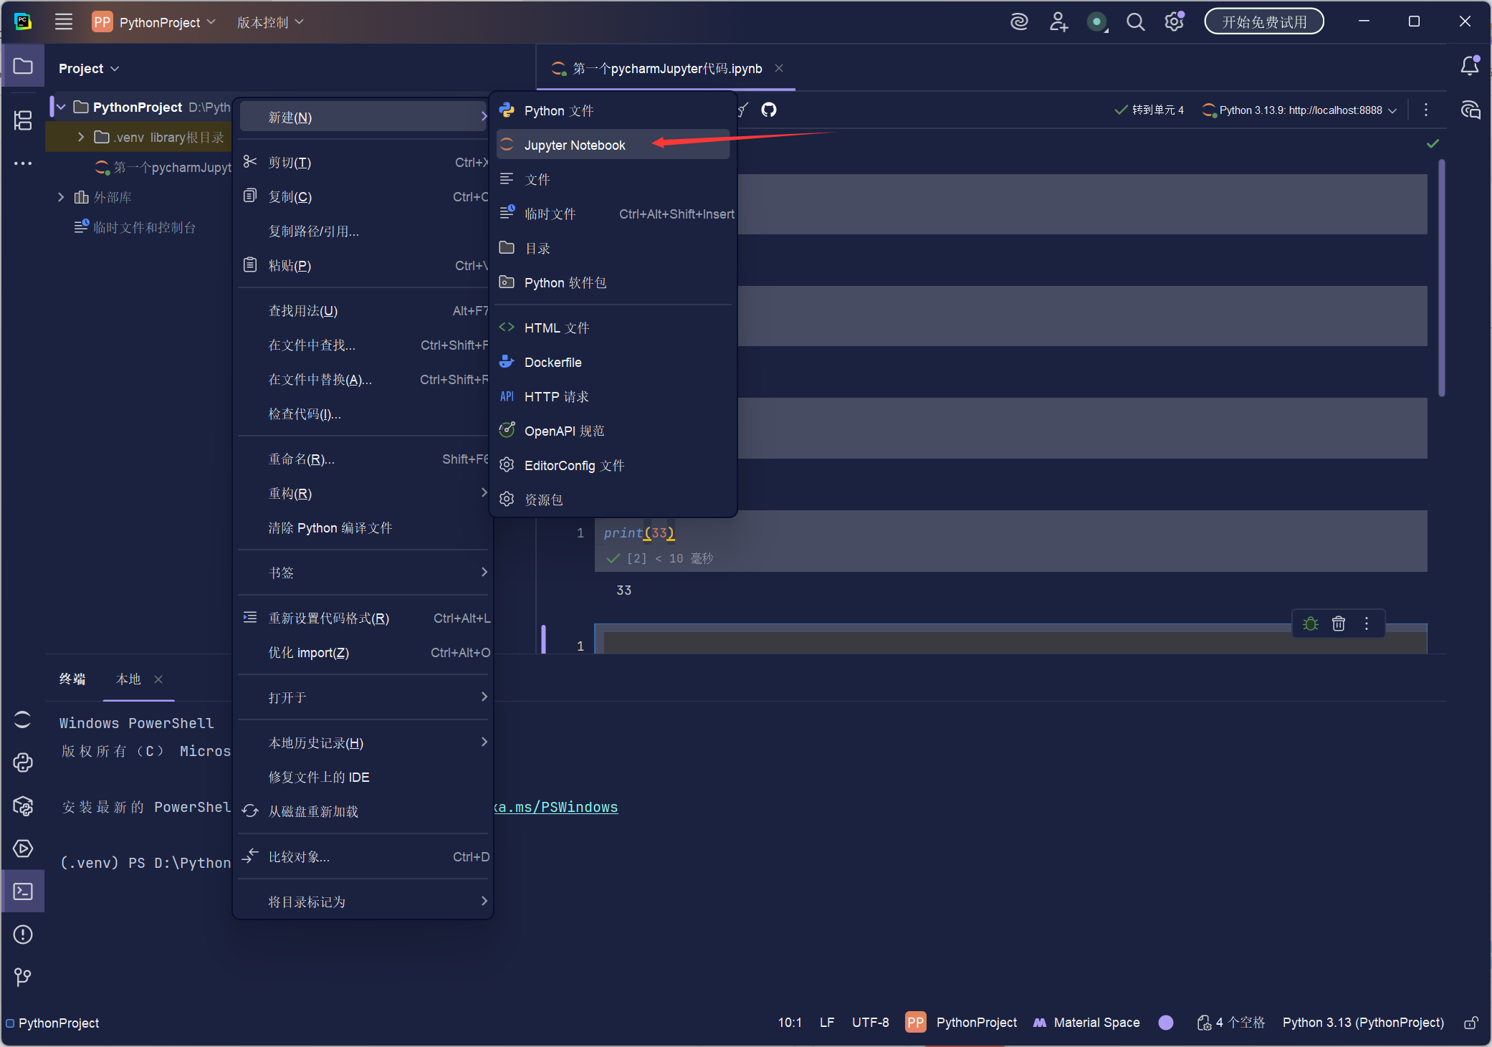This screenshot has width=1492, height=1047.
Task: Click the editor vertical scrollbar thumb
Action: point(1441,279)
